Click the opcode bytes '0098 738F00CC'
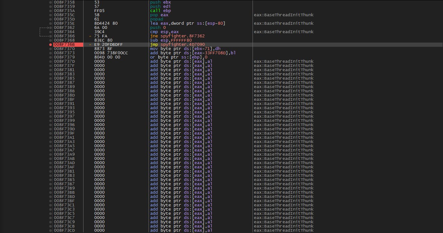 click(x=111, y=53)
